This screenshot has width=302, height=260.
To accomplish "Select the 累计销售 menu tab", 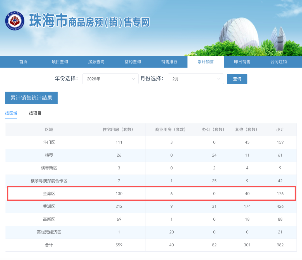I will pyautogui.click(x=206, y=62).
